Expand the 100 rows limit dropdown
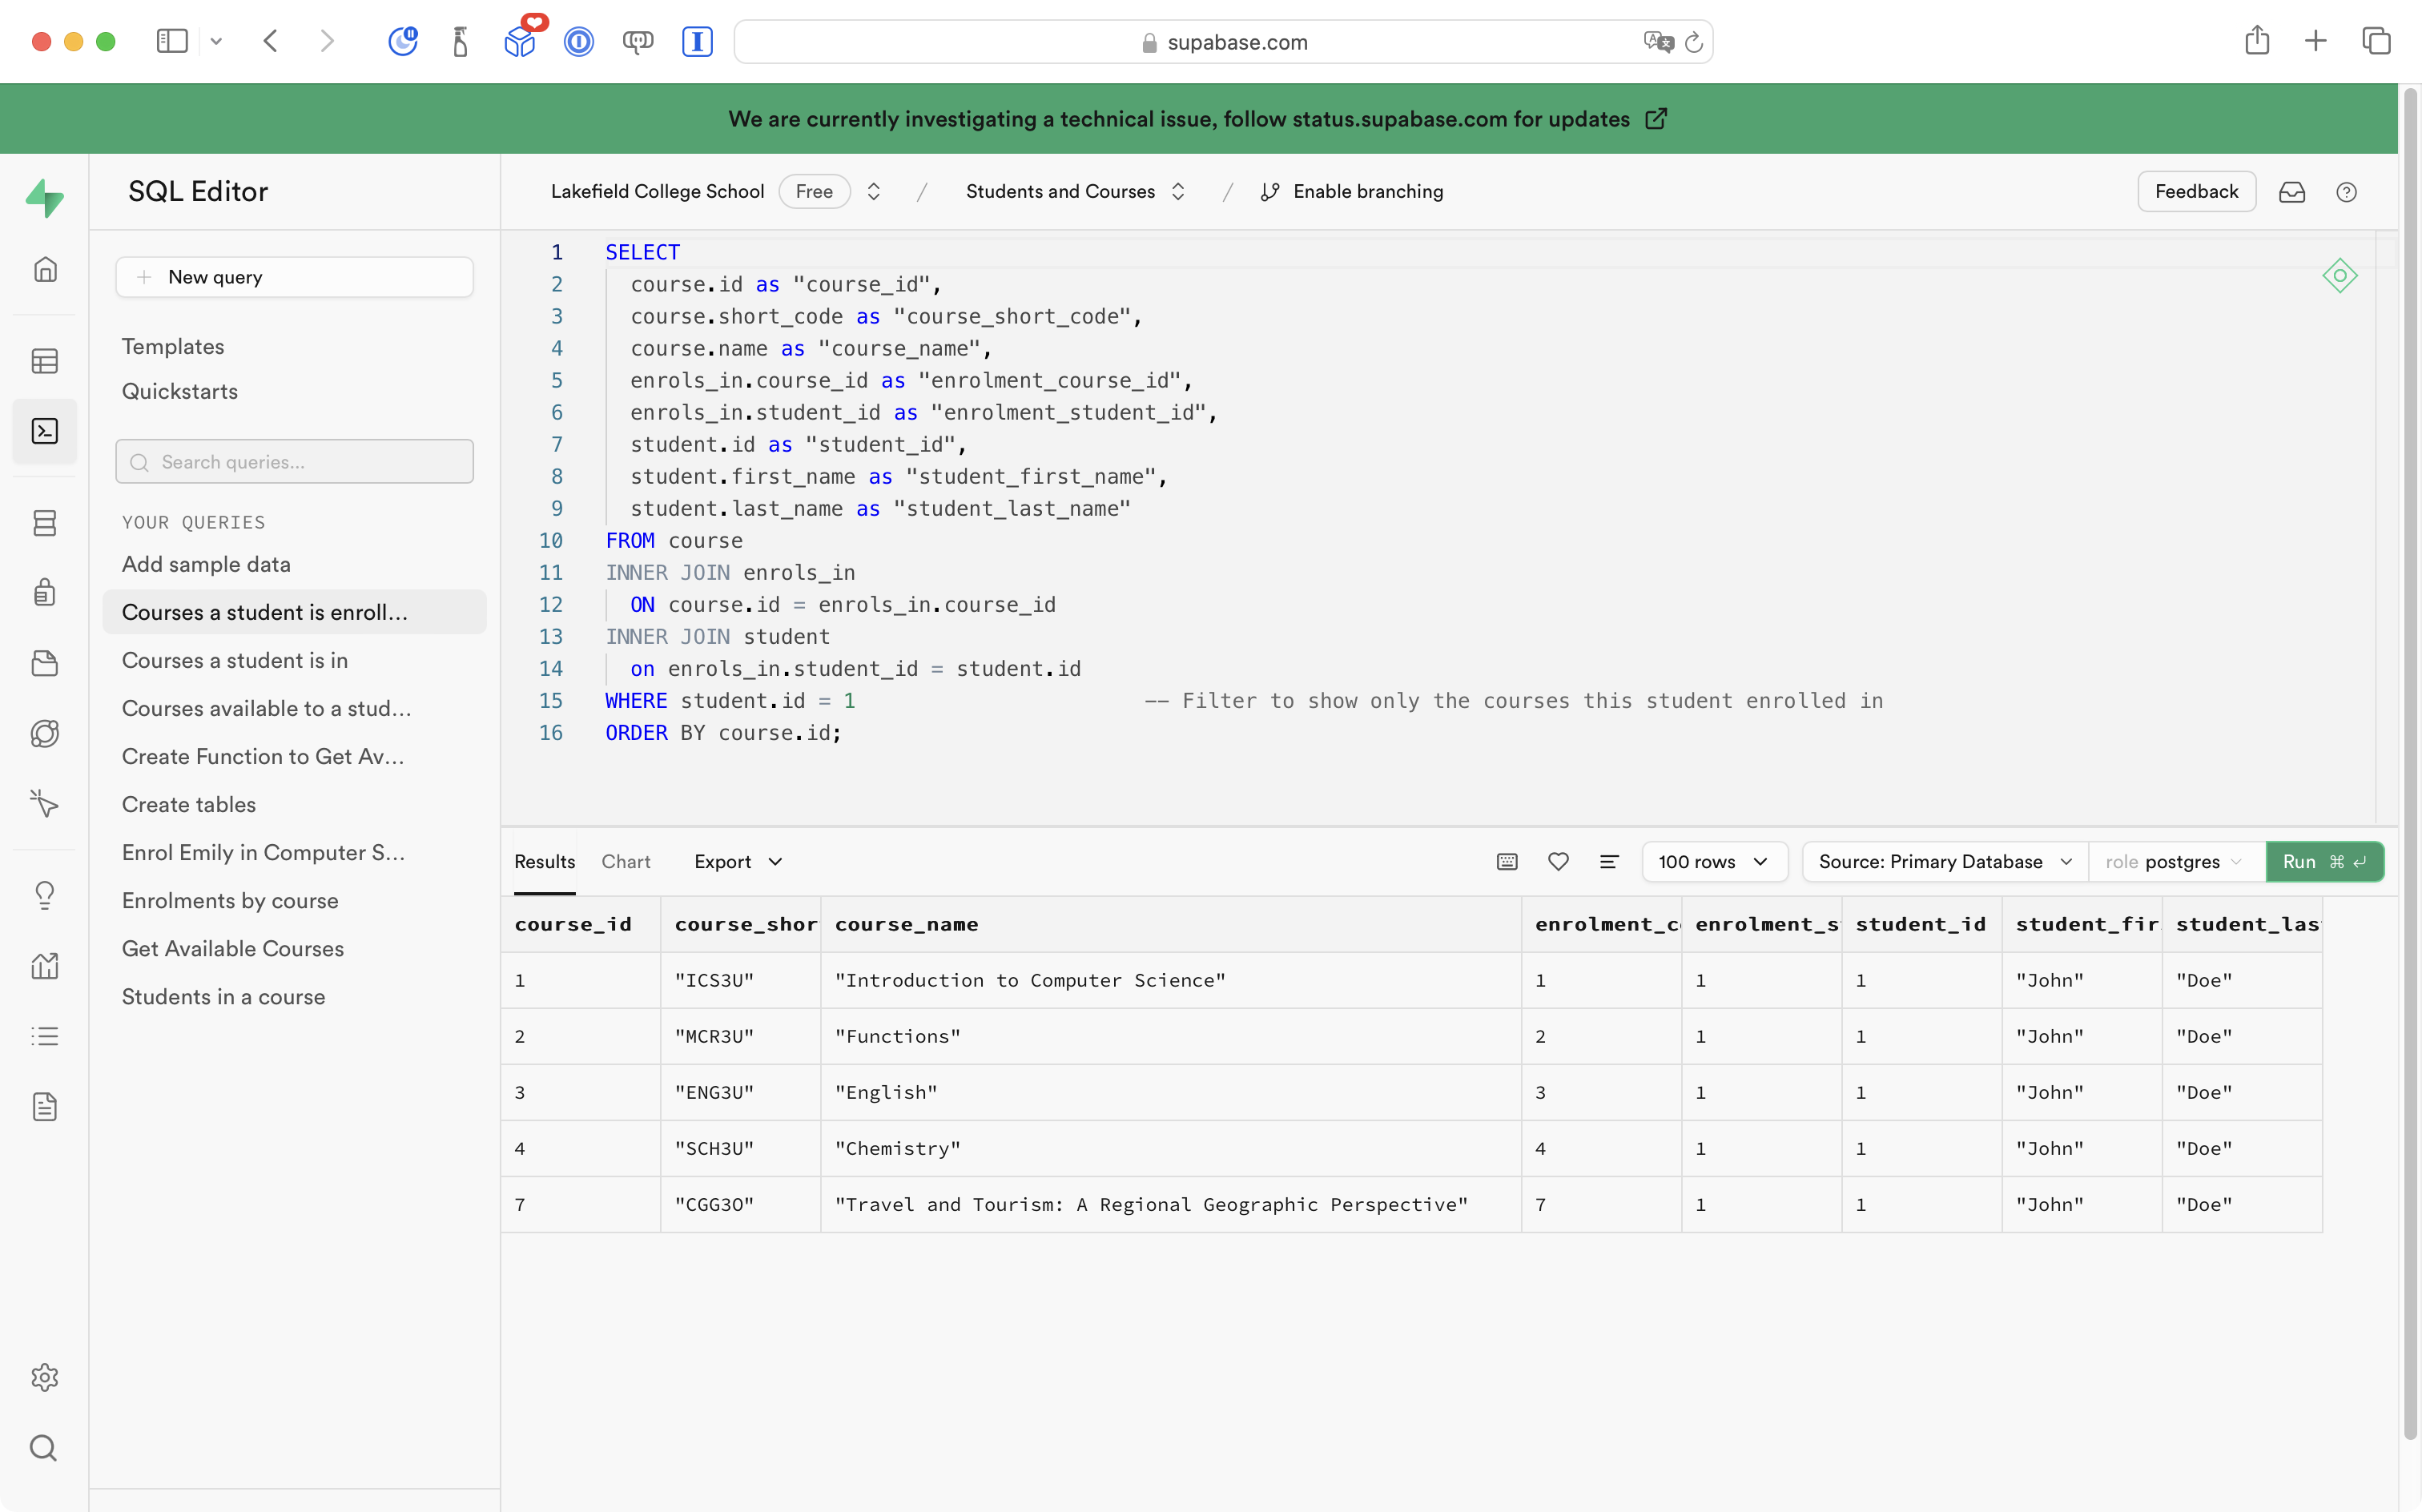Screen dimensions: 2422x1512 pyautogui.click(x=1714, y=861)
